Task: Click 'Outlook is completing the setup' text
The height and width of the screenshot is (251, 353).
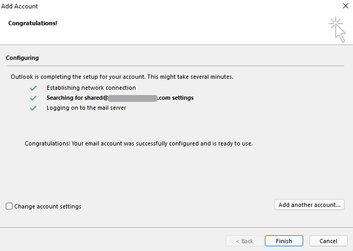Action: point(122,77)
